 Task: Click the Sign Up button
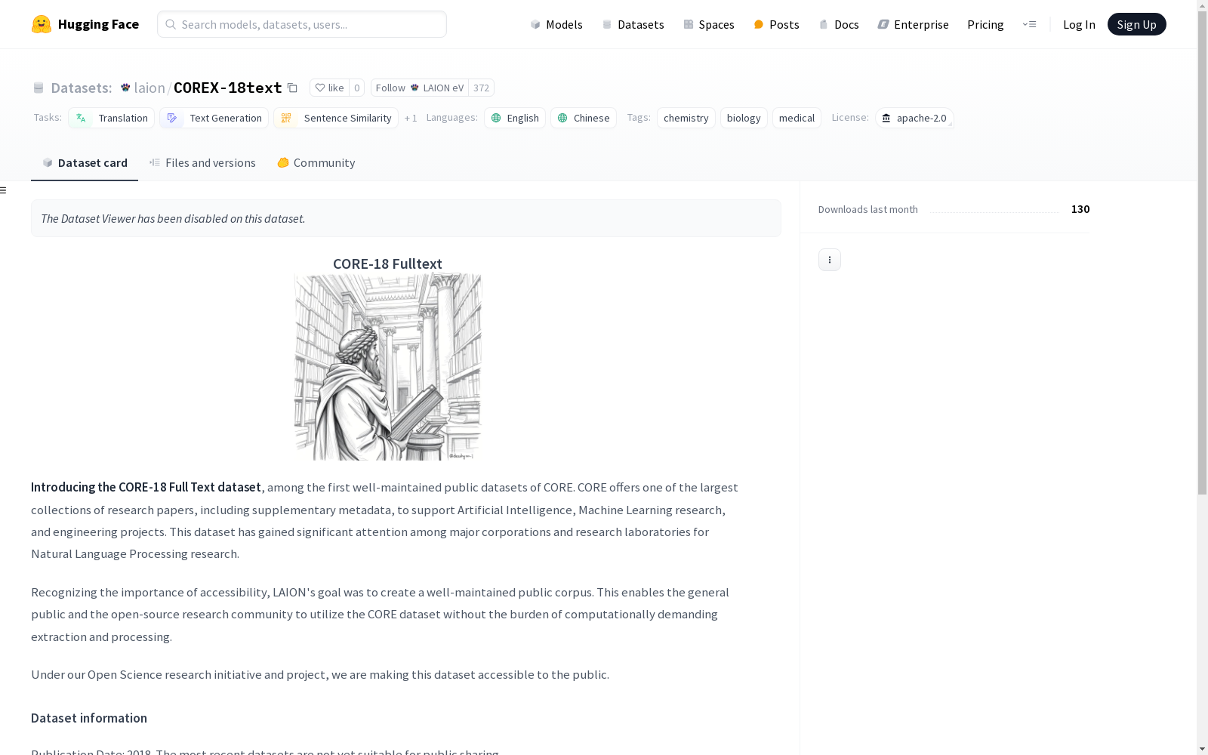tap(1136, 24)
